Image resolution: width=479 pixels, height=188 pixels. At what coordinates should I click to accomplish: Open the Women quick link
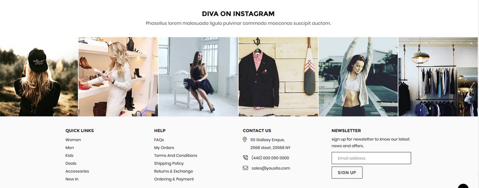coord(73,140)
